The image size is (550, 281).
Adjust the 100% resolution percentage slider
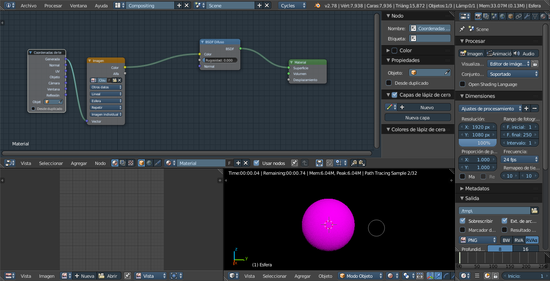(x=477, y=143)
